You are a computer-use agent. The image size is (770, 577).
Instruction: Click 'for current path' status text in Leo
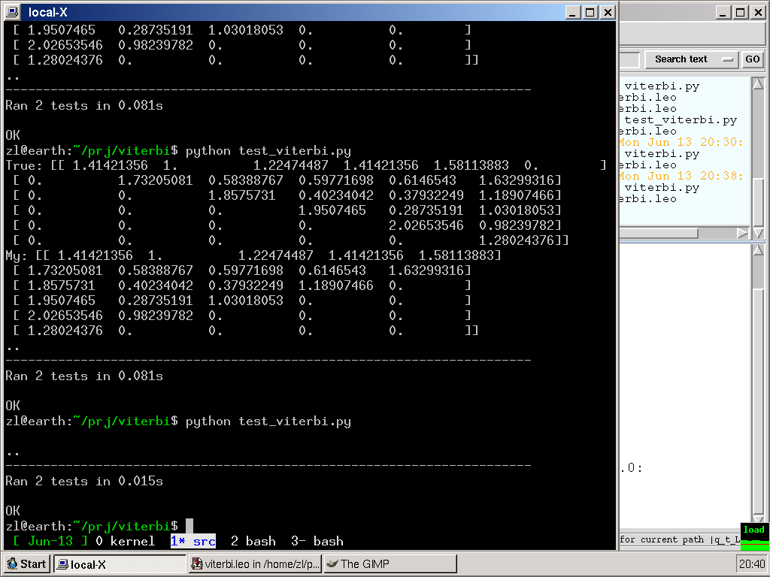point(662,539)
